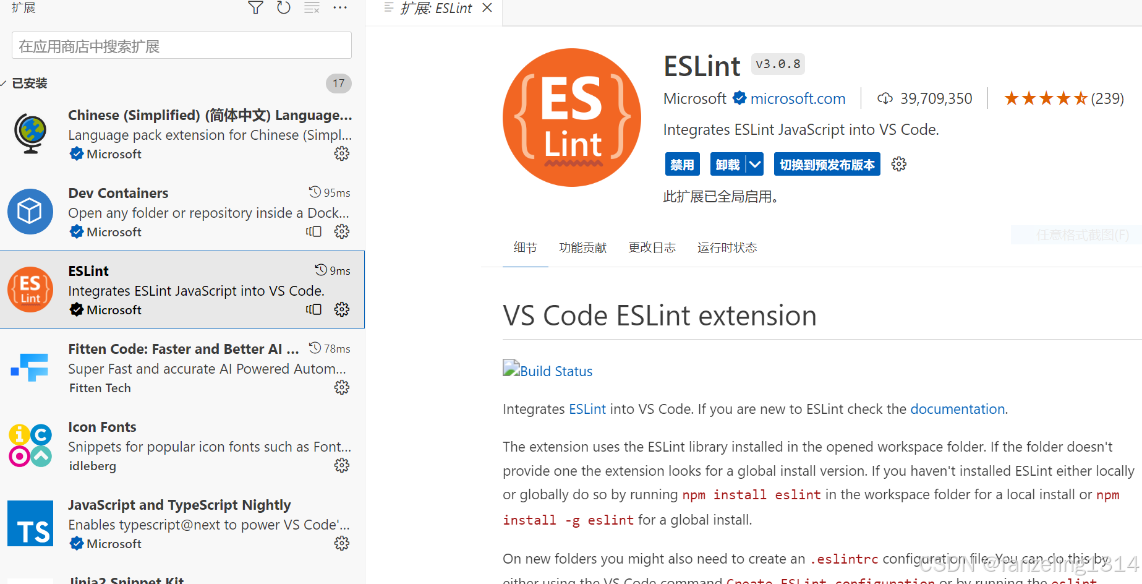This screenshot has height=584, width=1142.
Task: Open manage gear for Chinese Language pack
Action: (x=342, y=153)
